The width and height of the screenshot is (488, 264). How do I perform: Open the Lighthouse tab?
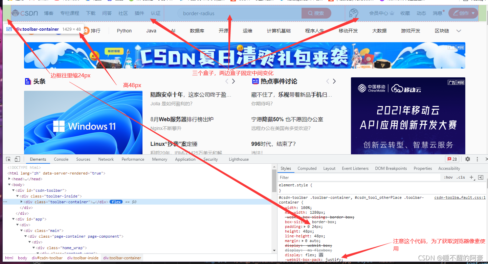coord(239,159)
